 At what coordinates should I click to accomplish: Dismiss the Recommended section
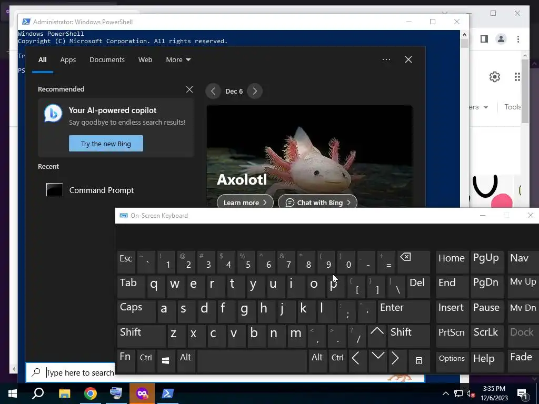pyautogui.click(x=189, y=89)
